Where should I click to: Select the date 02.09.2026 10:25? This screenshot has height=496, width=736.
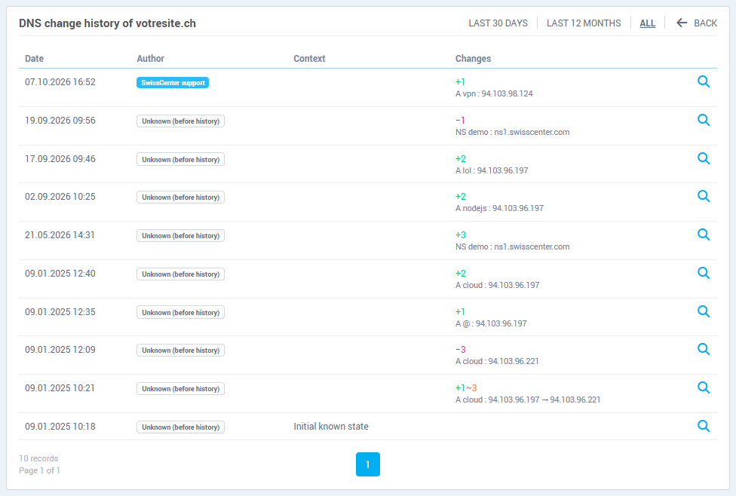(x=60, y=197)
